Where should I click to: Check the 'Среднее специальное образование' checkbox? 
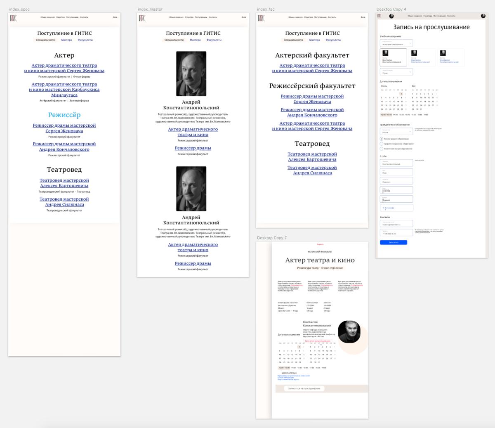pos(382,144)
